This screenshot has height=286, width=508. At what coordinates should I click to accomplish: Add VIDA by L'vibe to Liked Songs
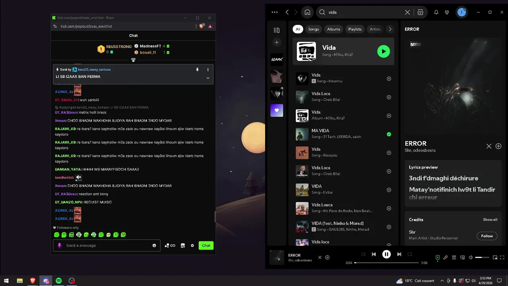389,190
